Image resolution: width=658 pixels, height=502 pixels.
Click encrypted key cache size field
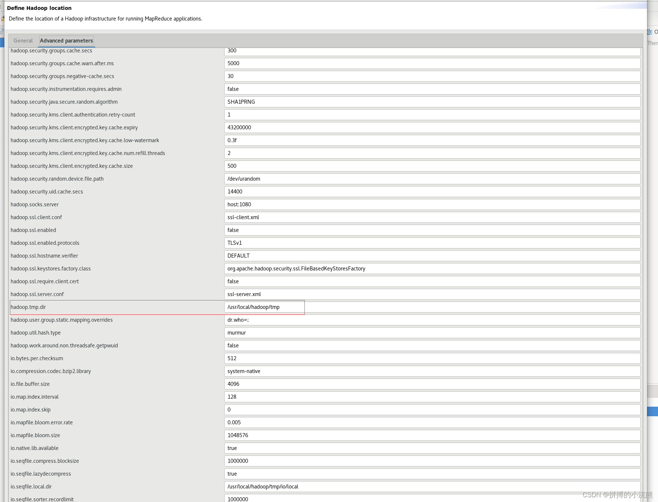432,166
